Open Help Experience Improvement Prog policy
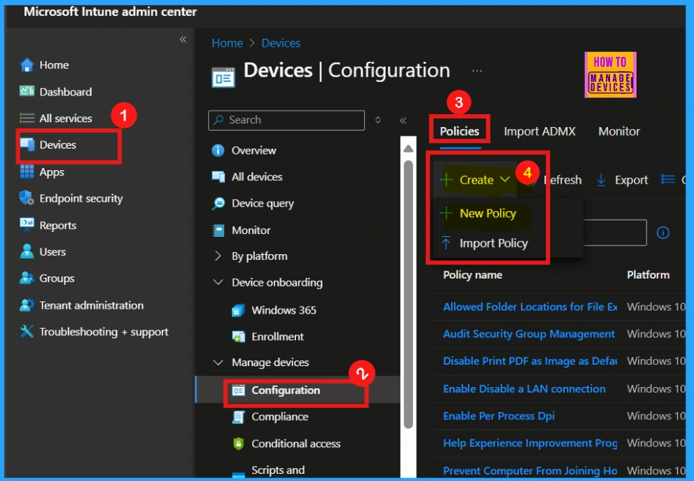694x481 pixels. (x=529, y=443)
